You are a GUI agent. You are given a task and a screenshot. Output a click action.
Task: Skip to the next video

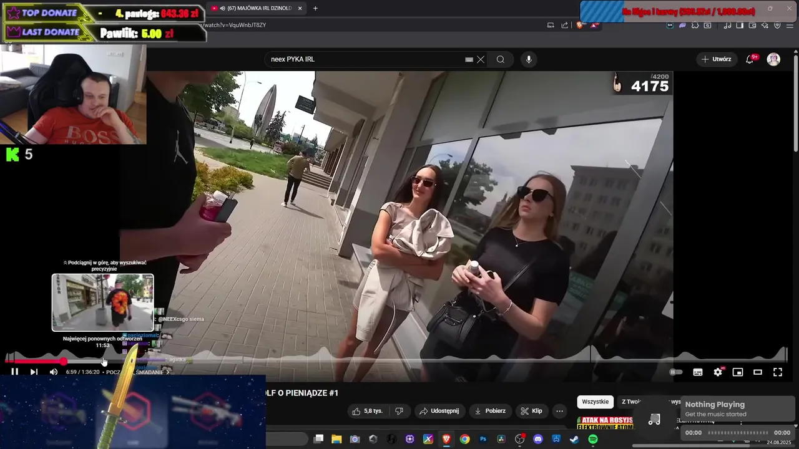tap(34, 372)
